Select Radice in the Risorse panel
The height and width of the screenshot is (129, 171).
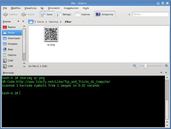pyautogui.click(x=12, y=27)
